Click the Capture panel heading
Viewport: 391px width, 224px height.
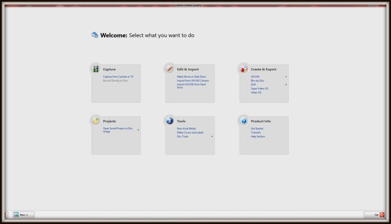coord(109,69)
